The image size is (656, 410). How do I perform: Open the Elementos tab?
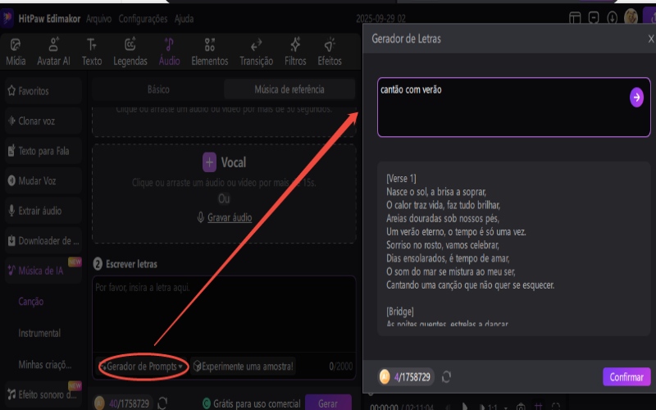click(x=210, y=52)
